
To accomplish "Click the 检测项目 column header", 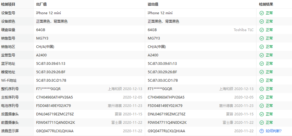I will pos(8,4).
